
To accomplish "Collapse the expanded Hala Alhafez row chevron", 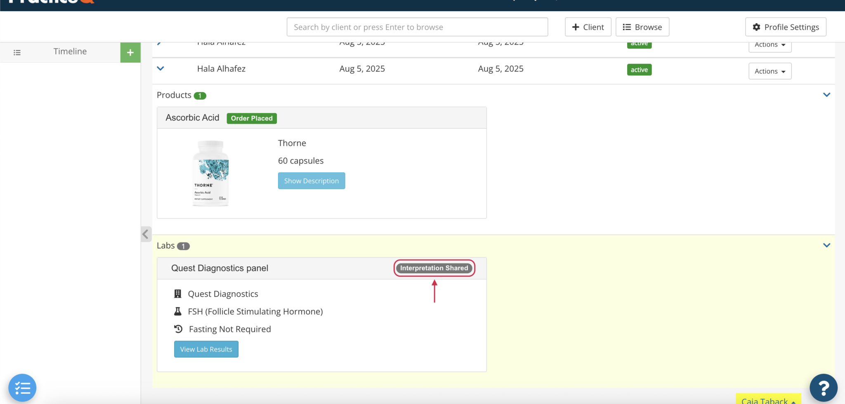I will coord(160,68).
